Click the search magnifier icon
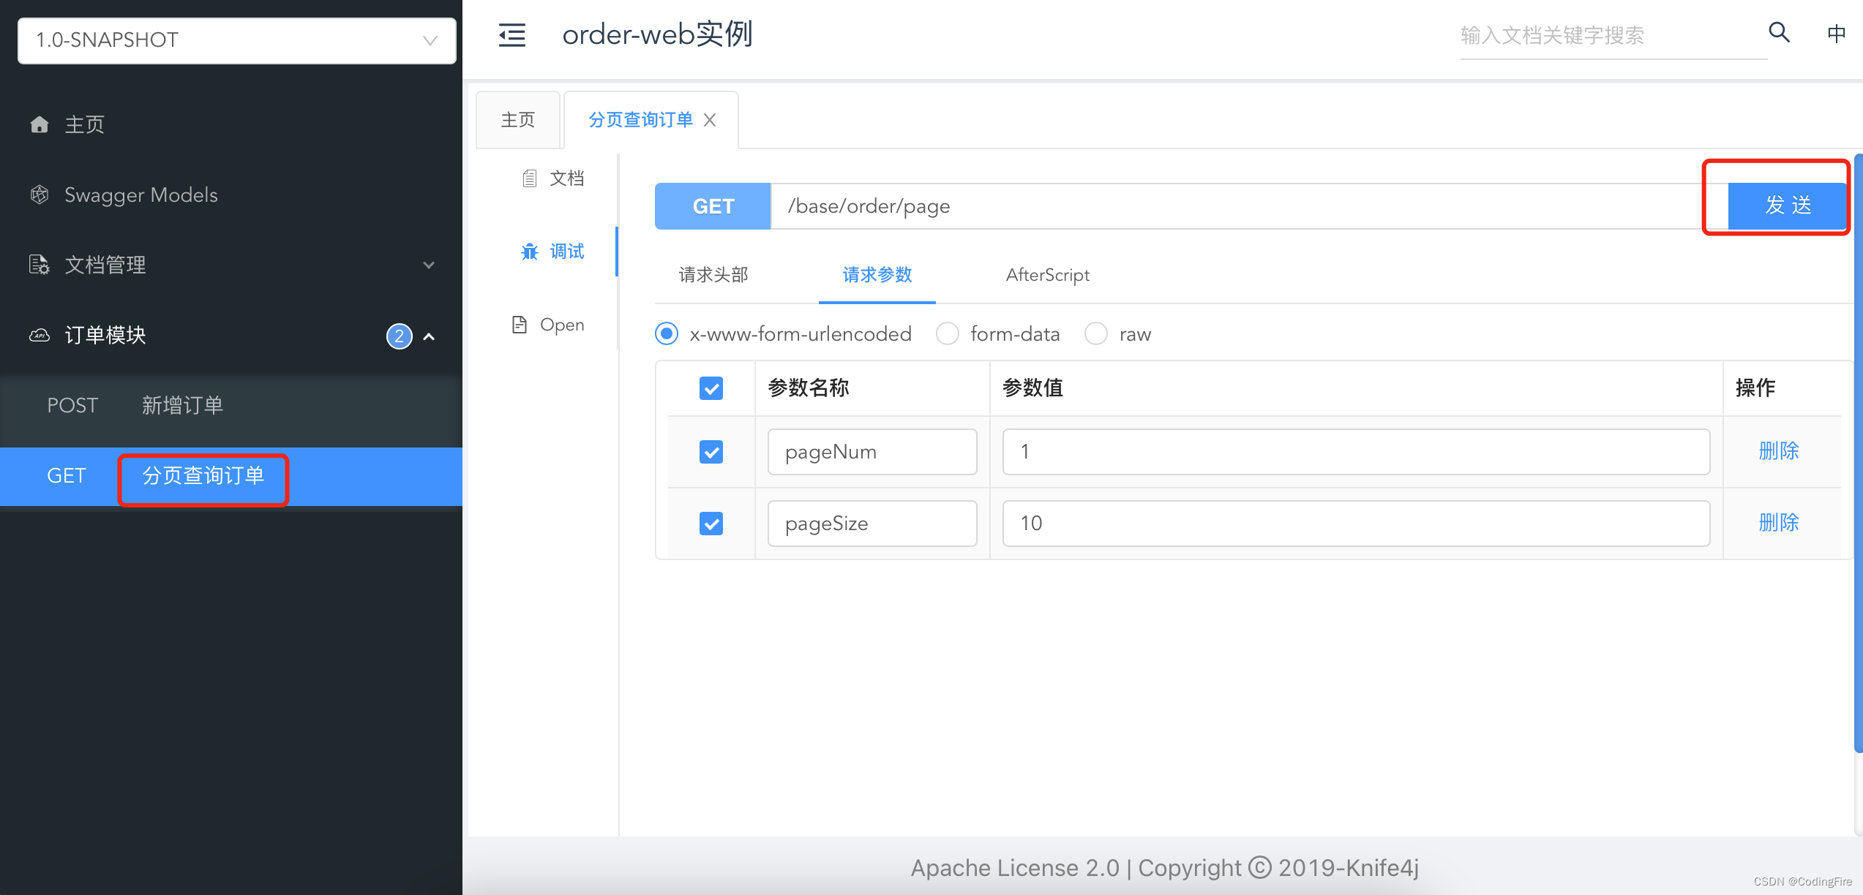This screenshot has height=895, width=1863. tap(1779, 33)
